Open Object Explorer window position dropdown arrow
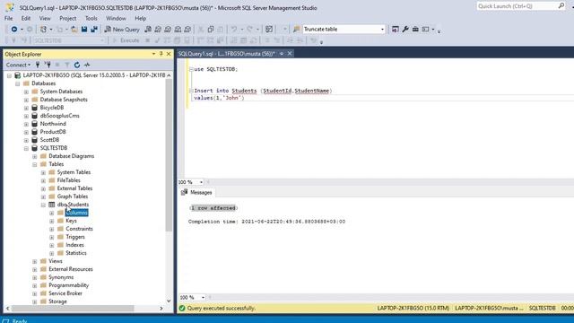Viewport: 574px width, 323px height. (x=153, y=54)
